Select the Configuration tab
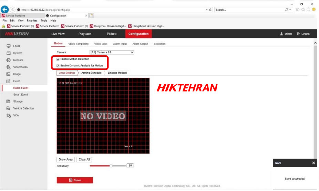The image size is (319, 191). pyautogui.click(x=138, y=34)
